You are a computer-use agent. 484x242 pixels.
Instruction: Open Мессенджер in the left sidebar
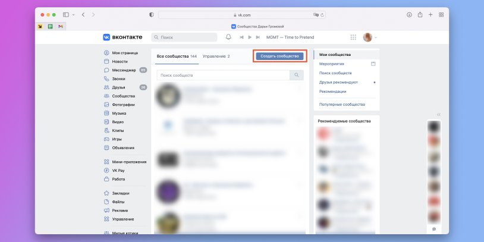(124, 70)
